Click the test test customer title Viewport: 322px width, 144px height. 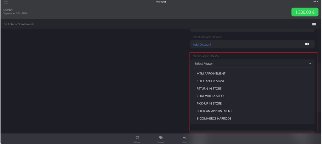coord(161,2)
